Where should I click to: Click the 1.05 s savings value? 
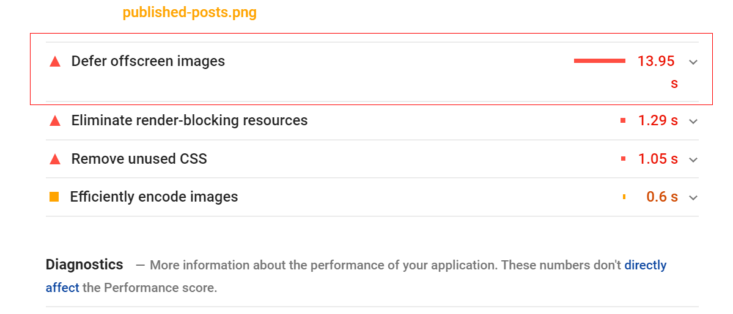coord(658,159)
